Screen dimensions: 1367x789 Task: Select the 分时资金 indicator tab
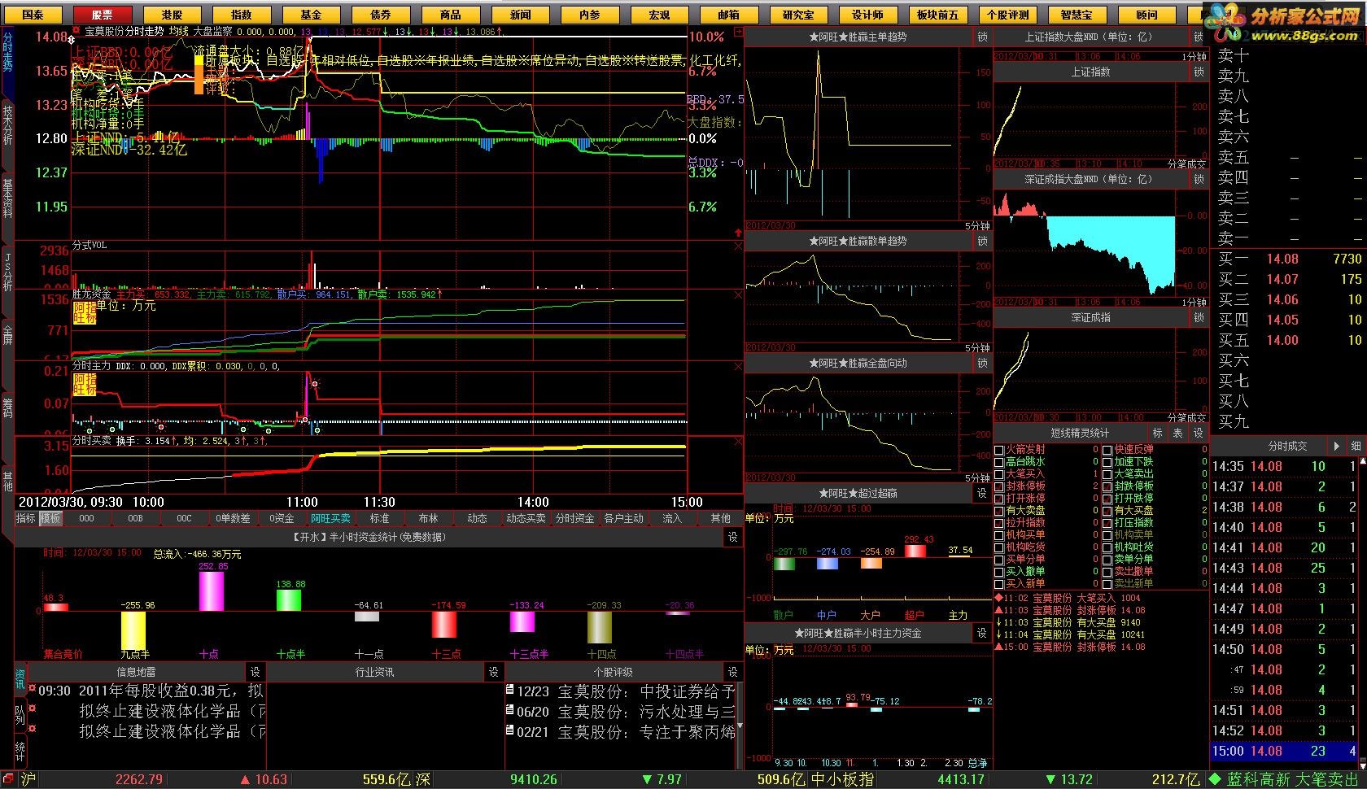(x=574, y=518)
